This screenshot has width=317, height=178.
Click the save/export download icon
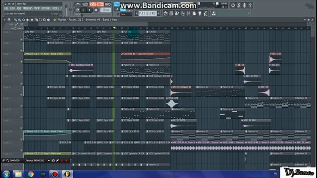pos(213,13)
